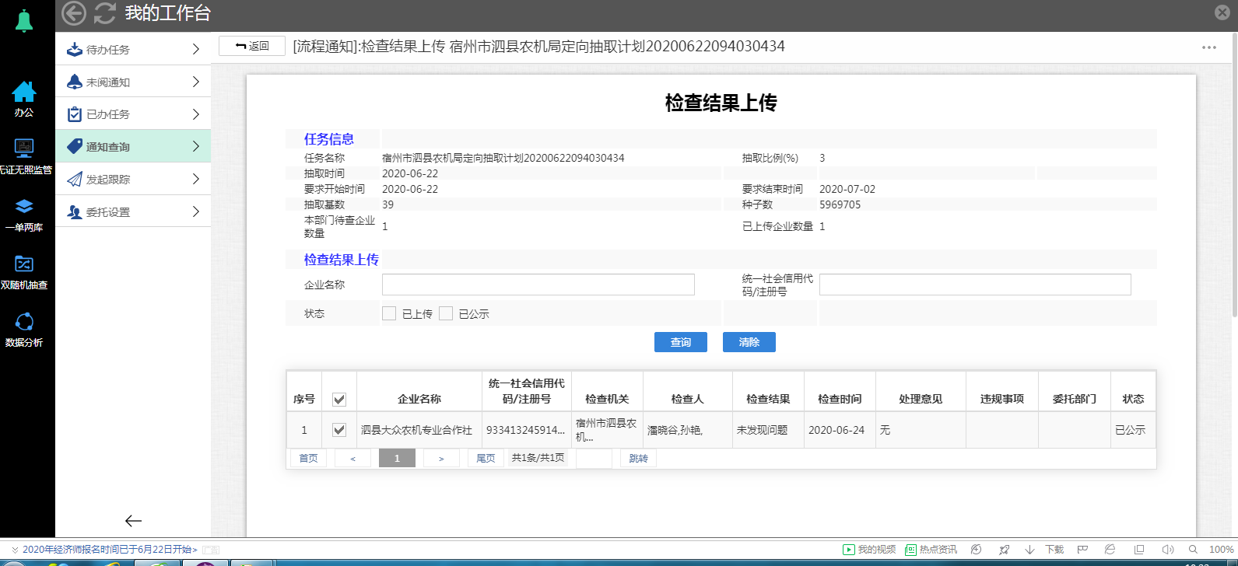Click the browser compatibility mode icon

pos(1110,549)
